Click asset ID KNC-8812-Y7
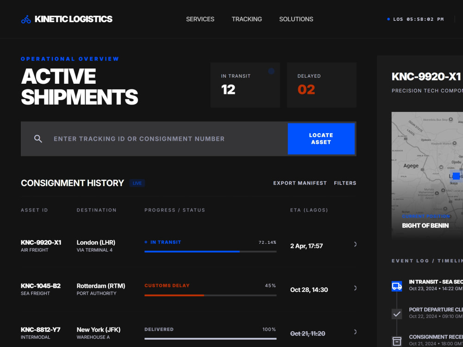 pyautogui.click(x=40, y=329)
